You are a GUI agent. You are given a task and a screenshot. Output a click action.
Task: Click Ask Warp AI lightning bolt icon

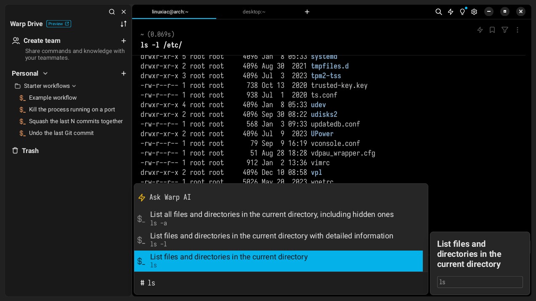[142, 198]
